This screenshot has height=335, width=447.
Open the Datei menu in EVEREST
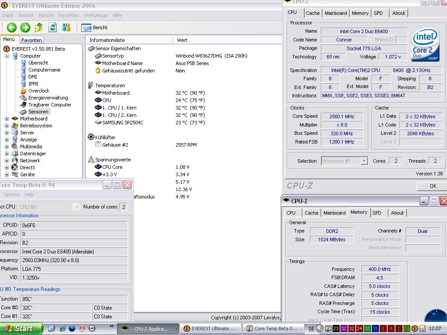coord(8,15)
